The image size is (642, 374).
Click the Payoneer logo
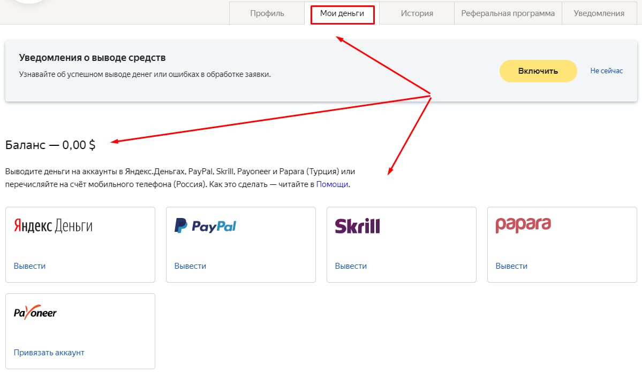(35, 313)
